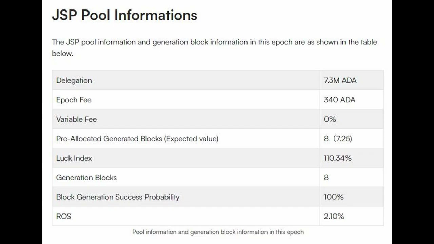This screenshot has width=434, height=244.
Task: Click the 7.3M ADA delegation value
Action: tap(340, 80)
